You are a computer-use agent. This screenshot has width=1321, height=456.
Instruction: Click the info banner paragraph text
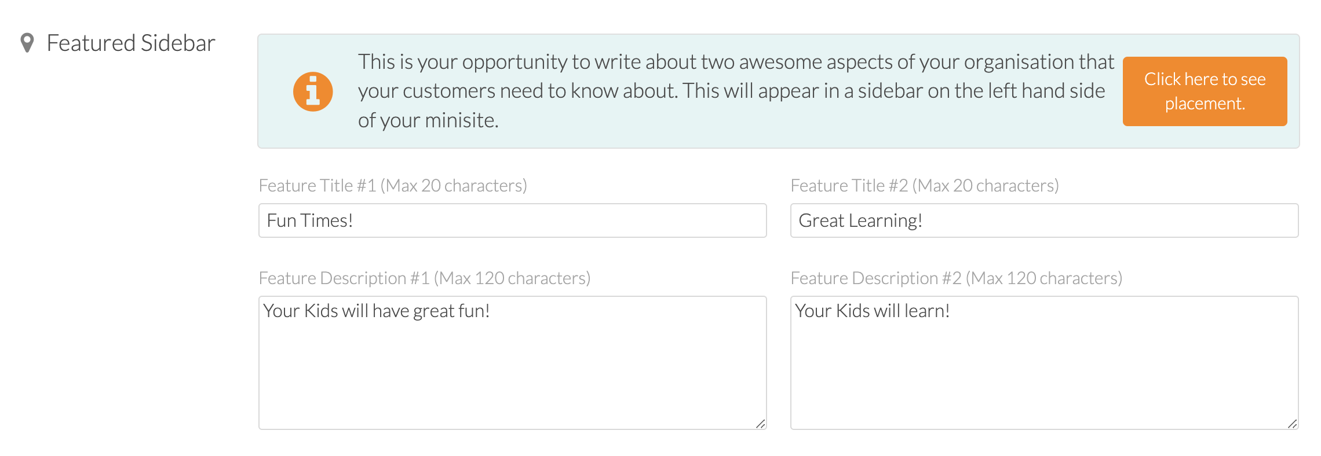736,91
